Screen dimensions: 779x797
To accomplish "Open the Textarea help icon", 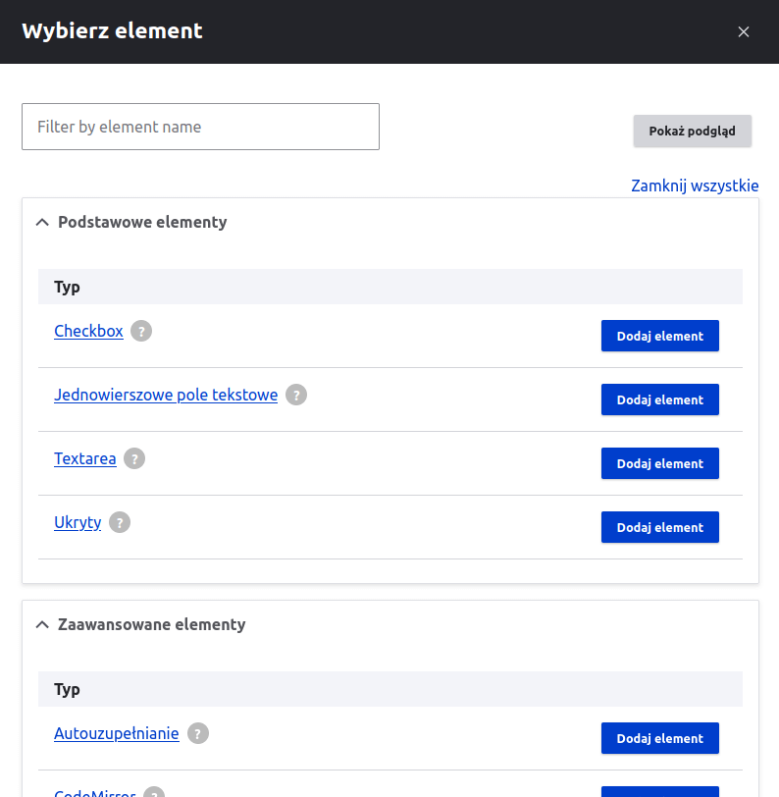I will coord(134,458).
